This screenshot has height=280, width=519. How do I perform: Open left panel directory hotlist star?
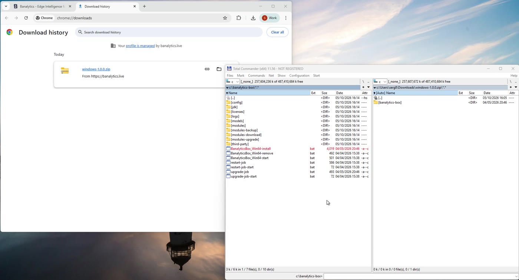coord(363,87)
